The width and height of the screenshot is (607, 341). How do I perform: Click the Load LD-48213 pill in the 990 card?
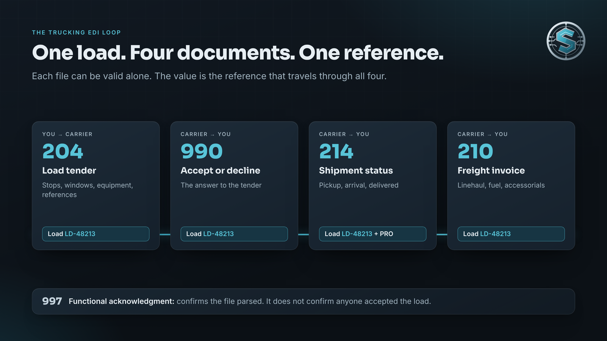(x=234, y=234)
